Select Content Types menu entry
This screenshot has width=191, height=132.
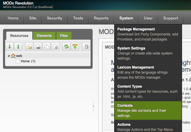click(x=148, y=91)
